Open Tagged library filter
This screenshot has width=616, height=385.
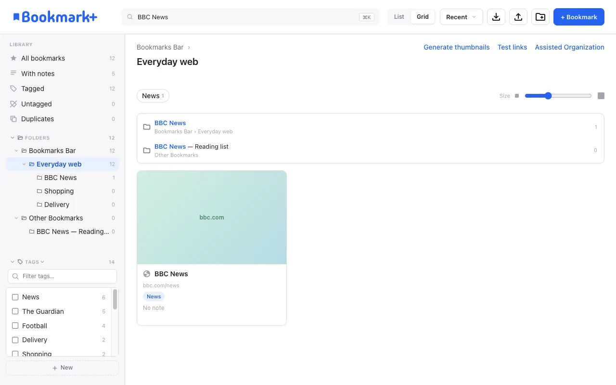coord(63,89)
